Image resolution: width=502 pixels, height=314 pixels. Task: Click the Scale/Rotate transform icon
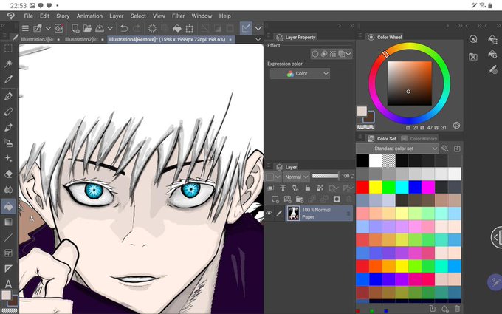(x=190, y=29)
